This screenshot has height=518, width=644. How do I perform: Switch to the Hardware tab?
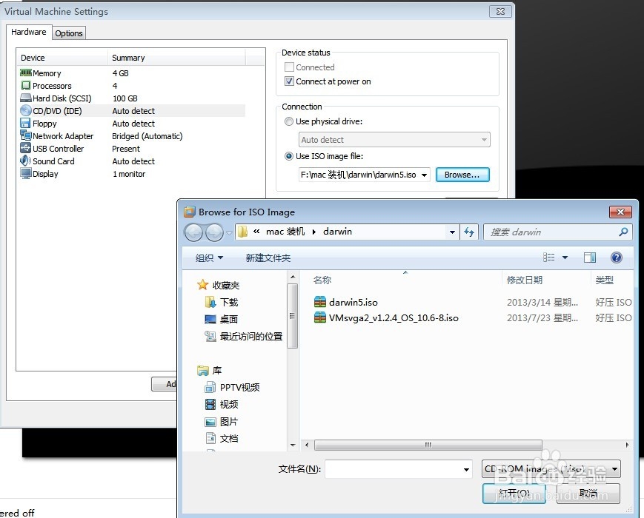click(x=29, y=32)
